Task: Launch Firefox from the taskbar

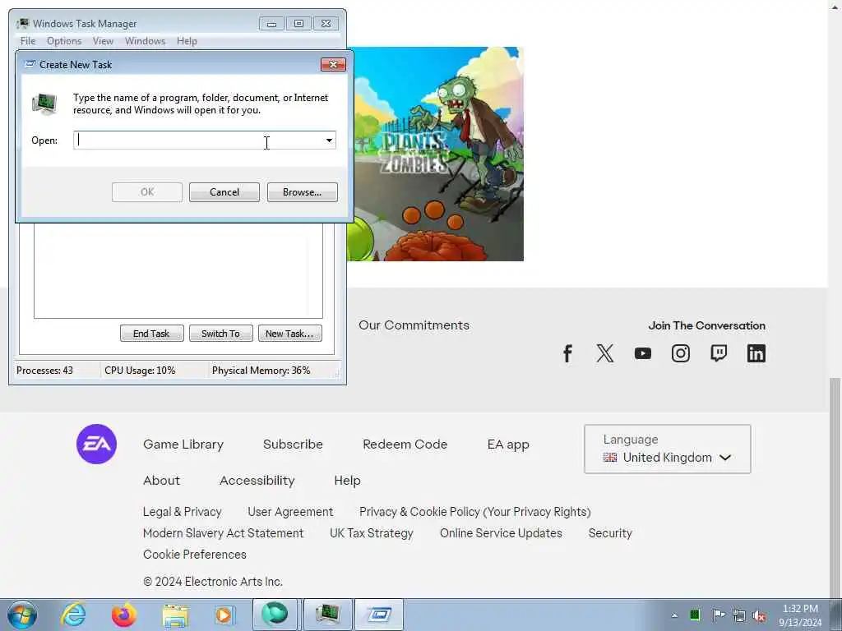Action: [123, 615]
